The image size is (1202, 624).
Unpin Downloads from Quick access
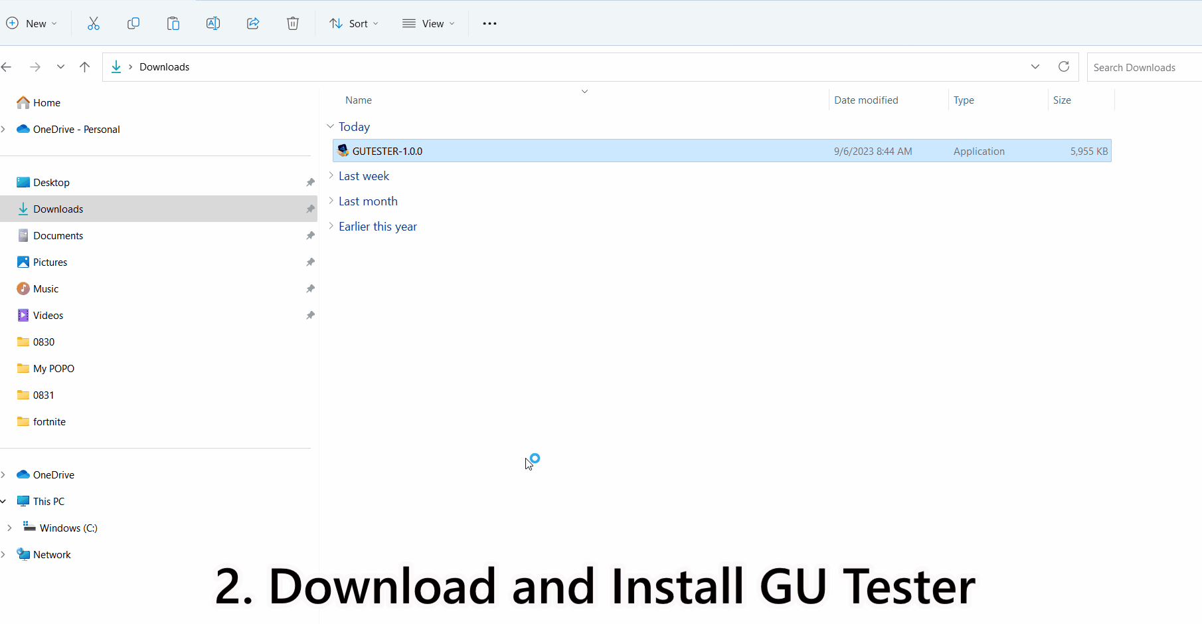tap(310, 209)
